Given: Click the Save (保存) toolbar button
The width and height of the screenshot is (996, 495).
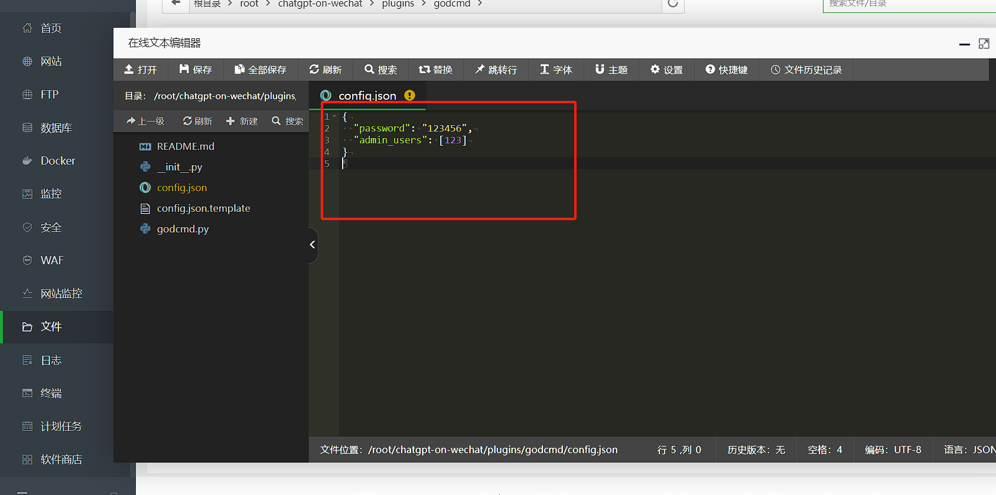Looking at the screenshot, I should tap(196, 70).
